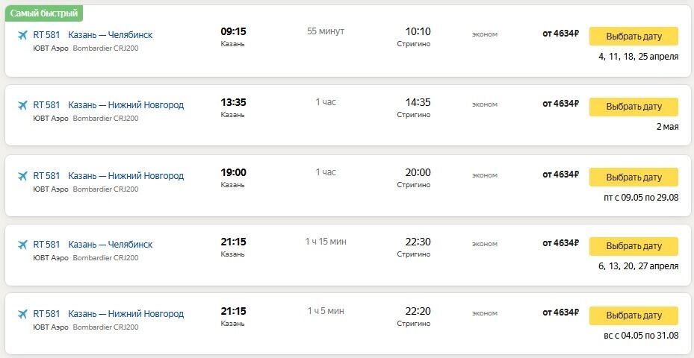This screenshot has width=694, height=358.
Task: Click the RT 581 flight number departing 13:35
Action: [46, 105]
